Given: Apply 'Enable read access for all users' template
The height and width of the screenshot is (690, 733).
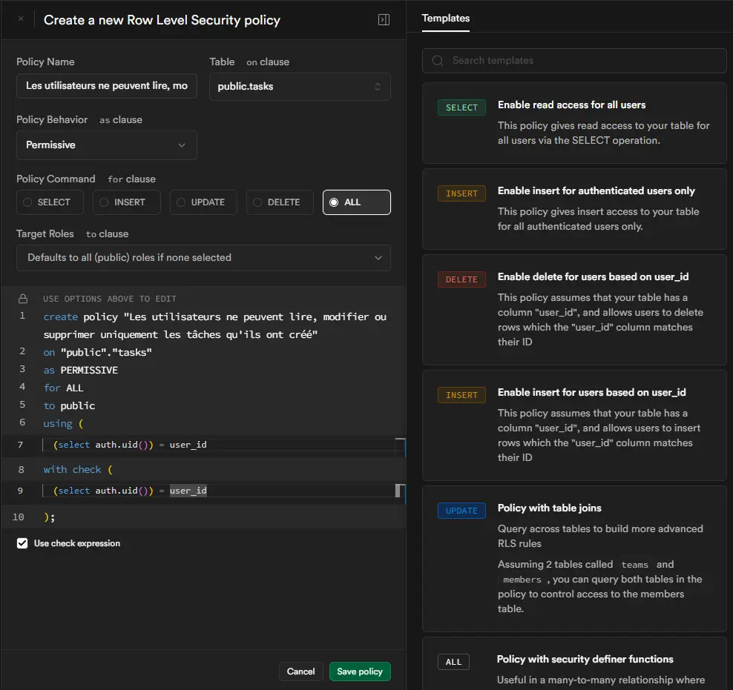Looking at the screenshot, I should coord(574,123).
